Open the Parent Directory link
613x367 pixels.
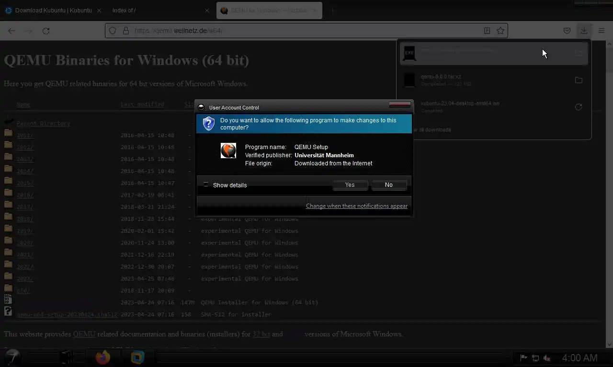click(44, 123)
